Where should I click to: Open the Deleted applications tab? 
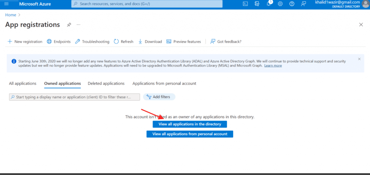106,84
